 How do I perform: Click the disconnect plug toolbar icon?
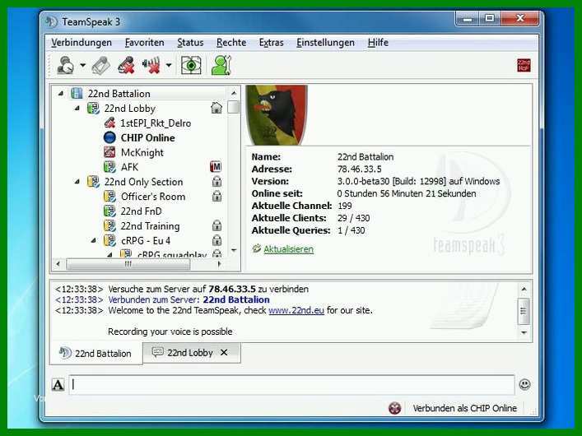click(100, 66)
